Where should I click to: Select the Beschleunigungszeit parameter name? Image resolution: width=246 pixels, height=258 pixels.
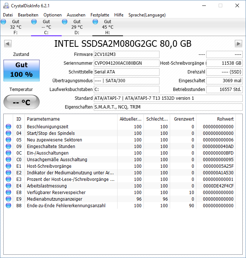(48, 127)
